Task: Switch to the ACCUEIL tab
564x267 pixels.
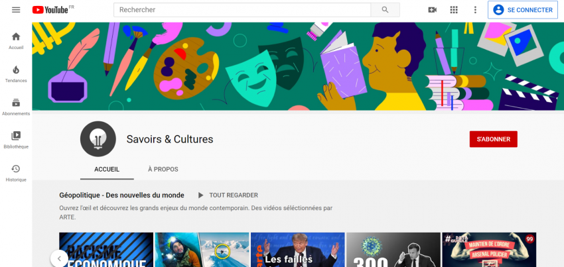Action: [107, 169]
